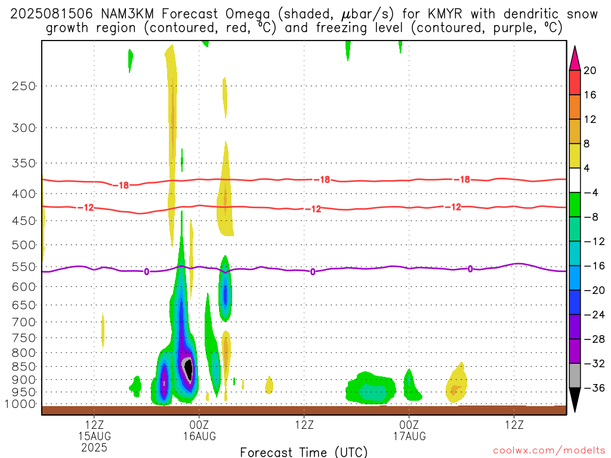Click the 550 pressure level axis label
This screenshot has height=458, width=611.
[24, 267]
